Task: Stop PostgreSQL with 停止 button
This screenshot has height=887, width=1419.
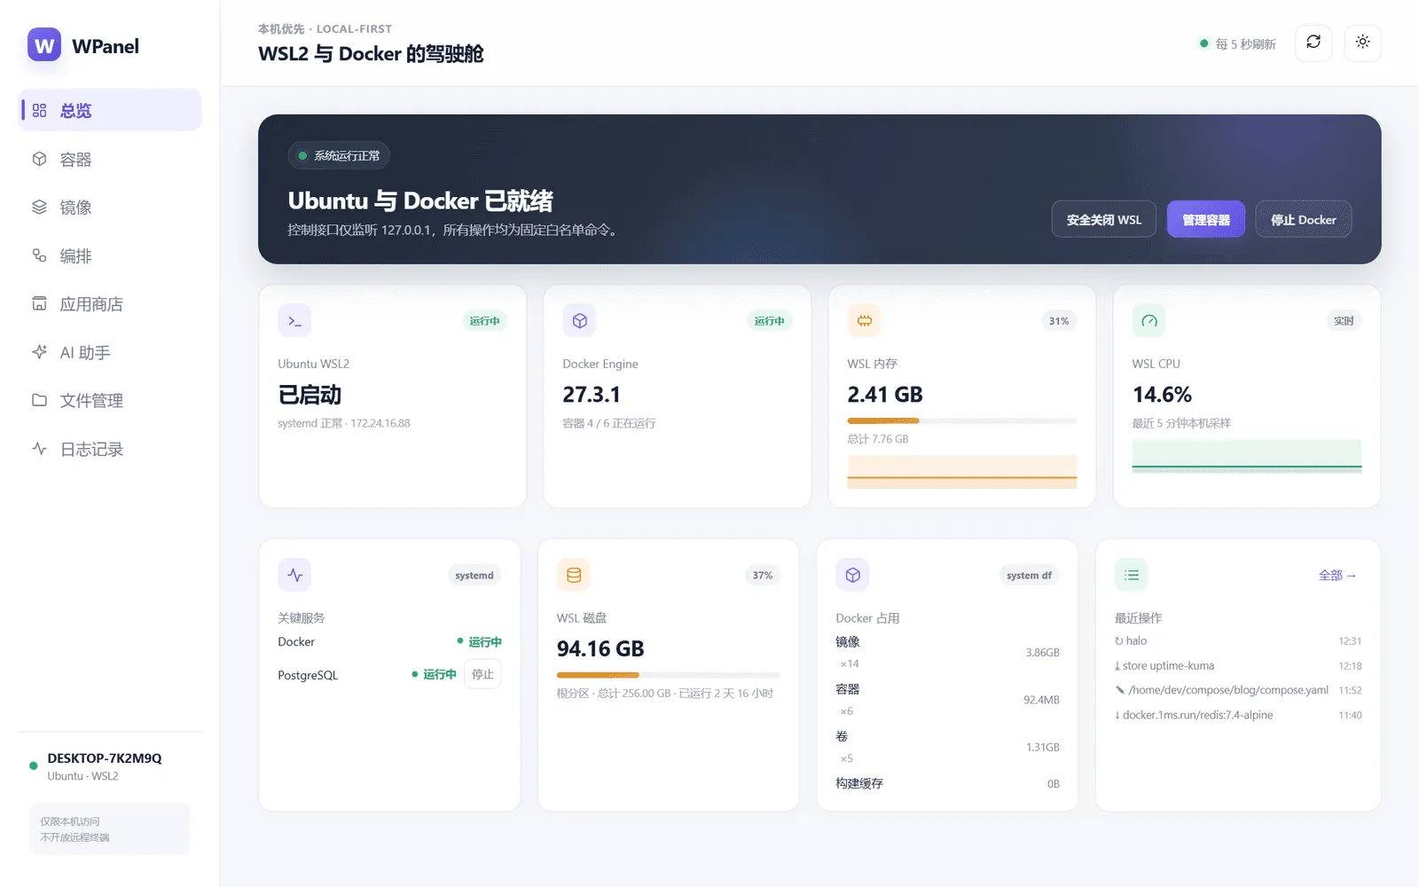Action: coord(482,674)
